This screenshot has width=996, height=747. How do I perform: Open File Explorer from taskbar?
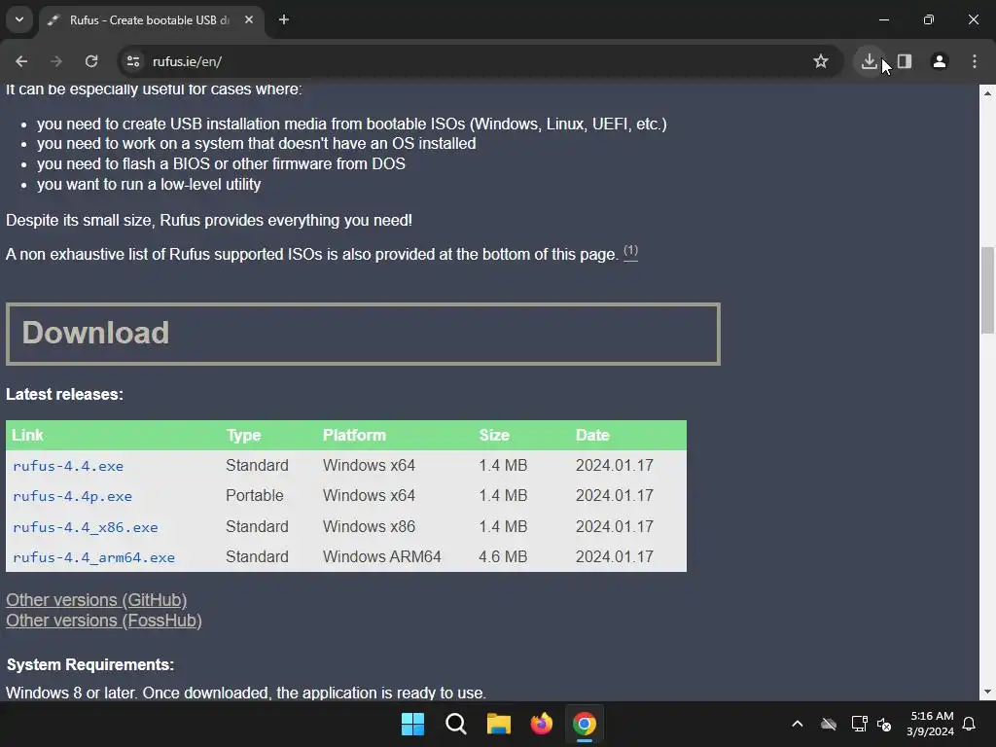499,724
